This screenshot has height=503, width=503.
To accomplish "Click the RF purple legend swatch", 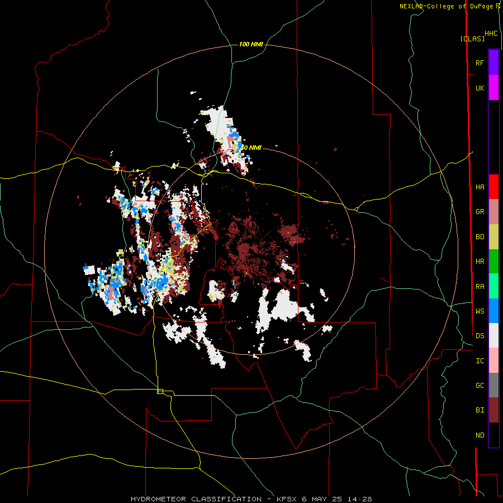I will point(493,63).
